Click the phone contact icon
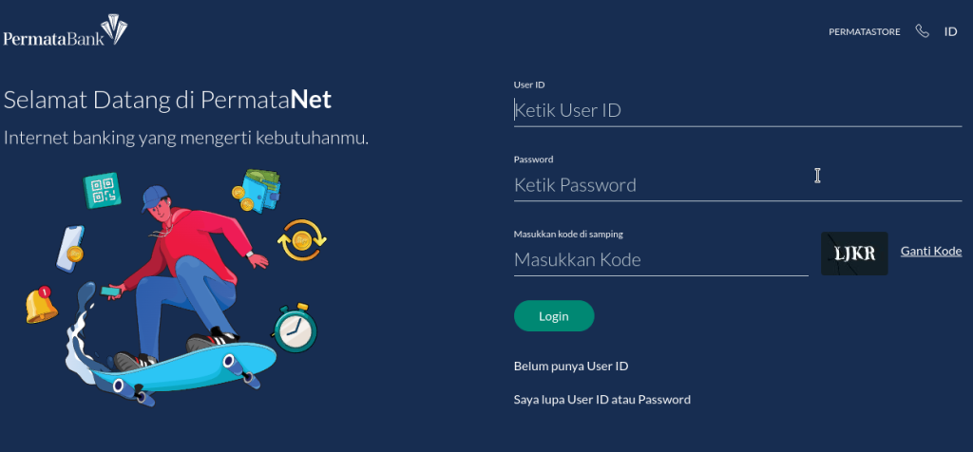This screenshot has width=973, height=452. (922, 31)
